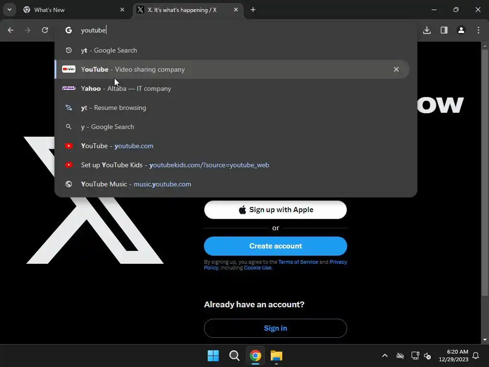Click the address bar containing youtube
This screenshot has width=489, height=367.
click(236, 30)
